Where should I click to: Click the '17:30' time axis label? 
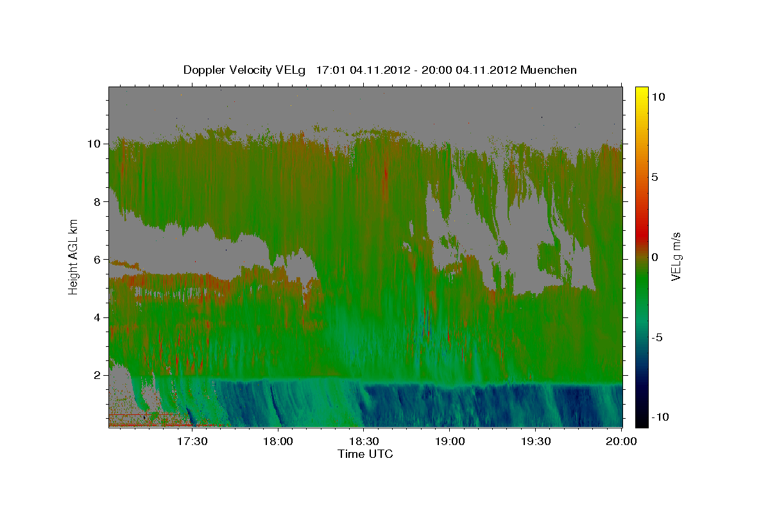pos(192,441)
